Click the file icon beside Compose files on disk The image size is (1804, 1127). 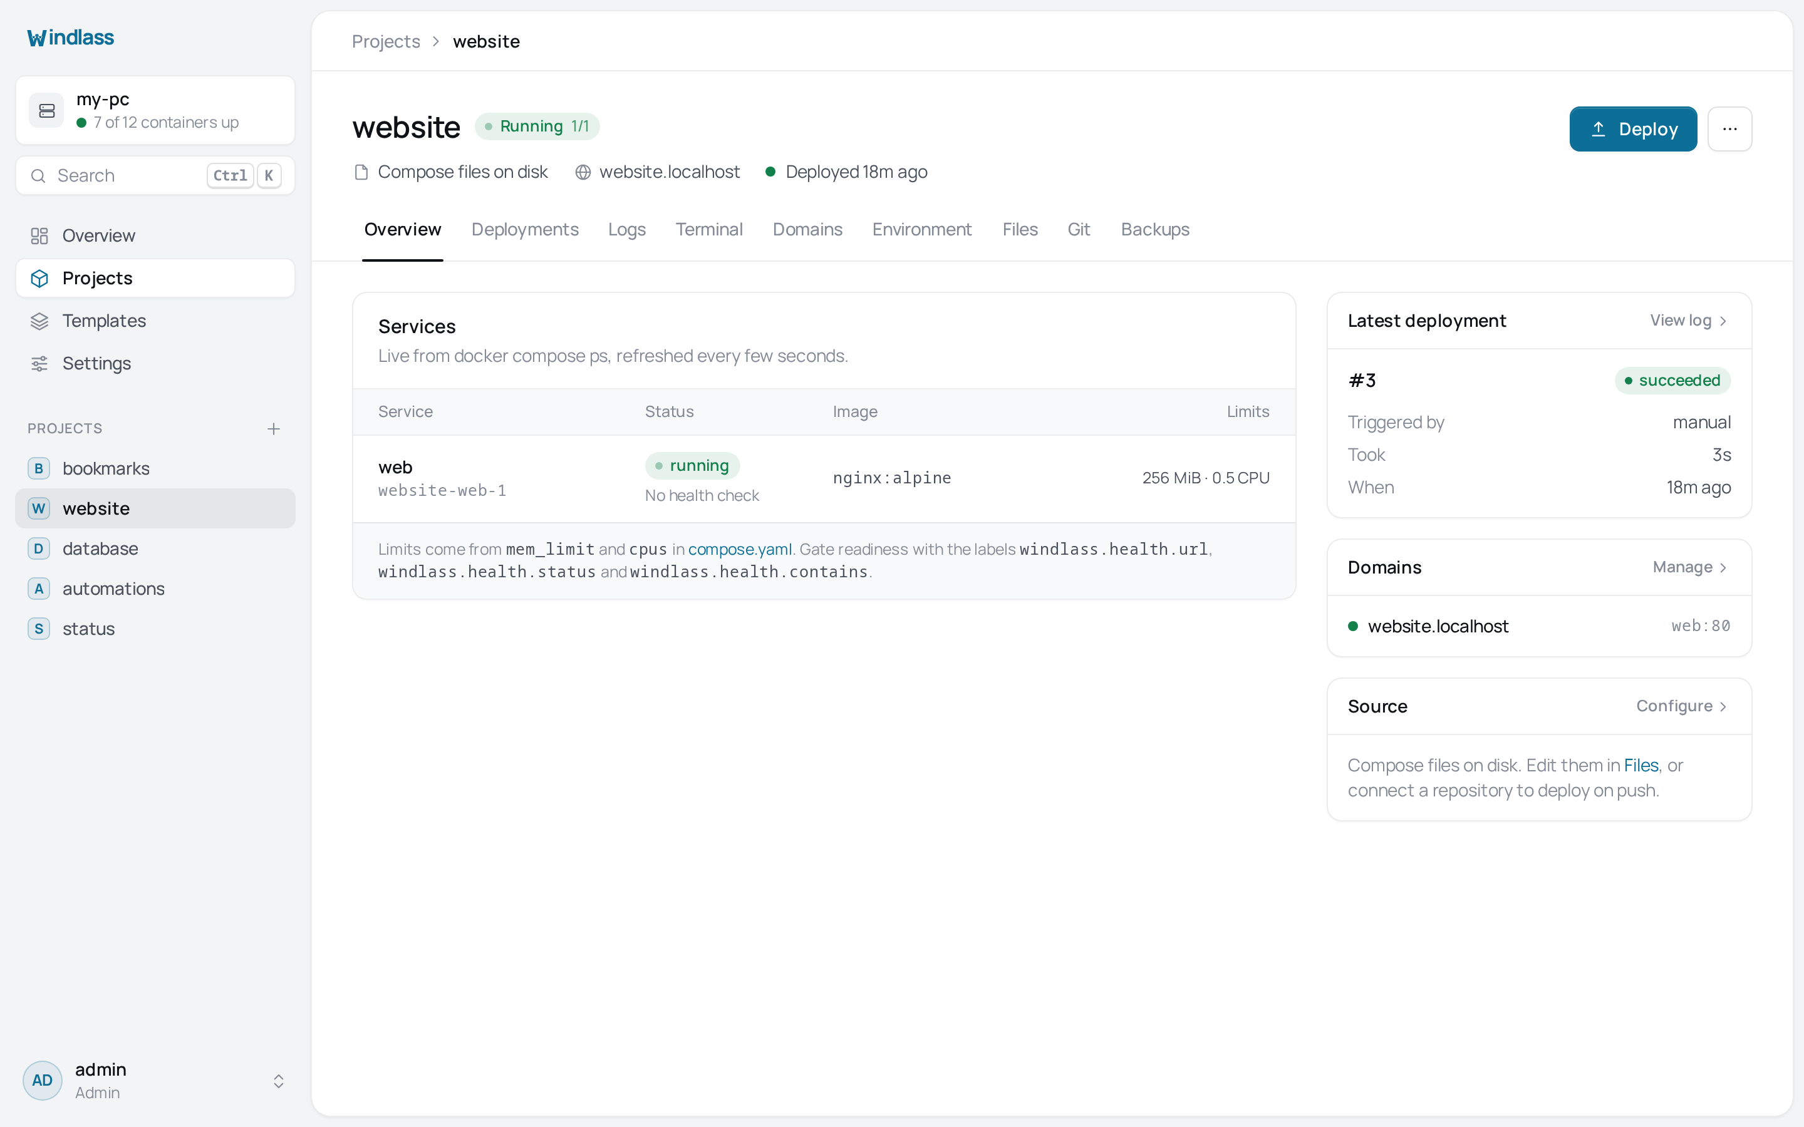[x=361, y=172]
